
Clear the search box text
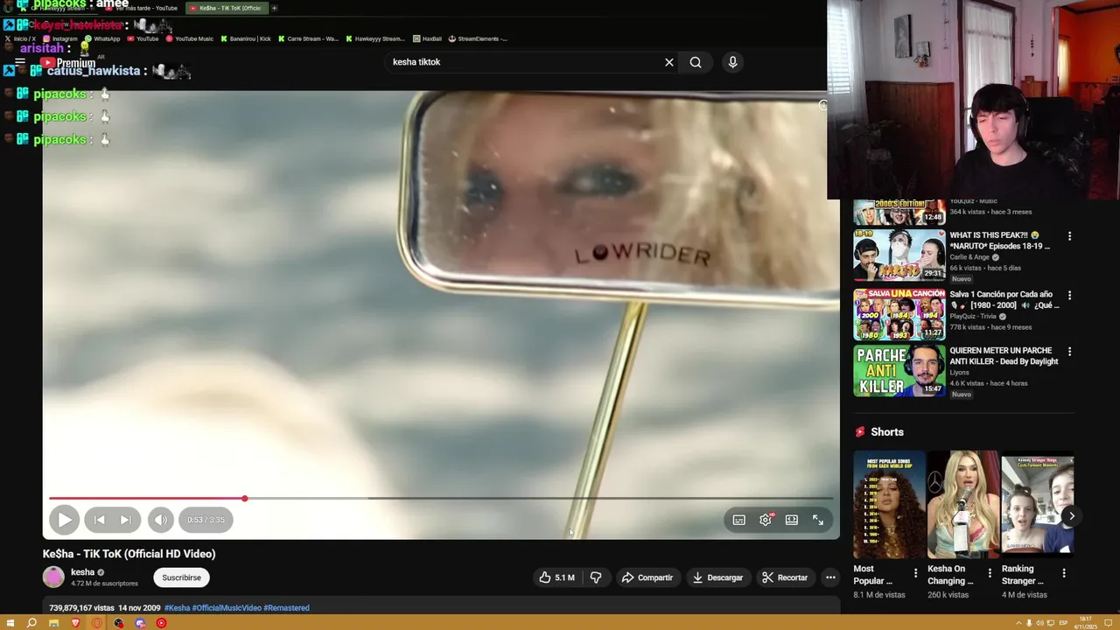(x=669, y=62)
